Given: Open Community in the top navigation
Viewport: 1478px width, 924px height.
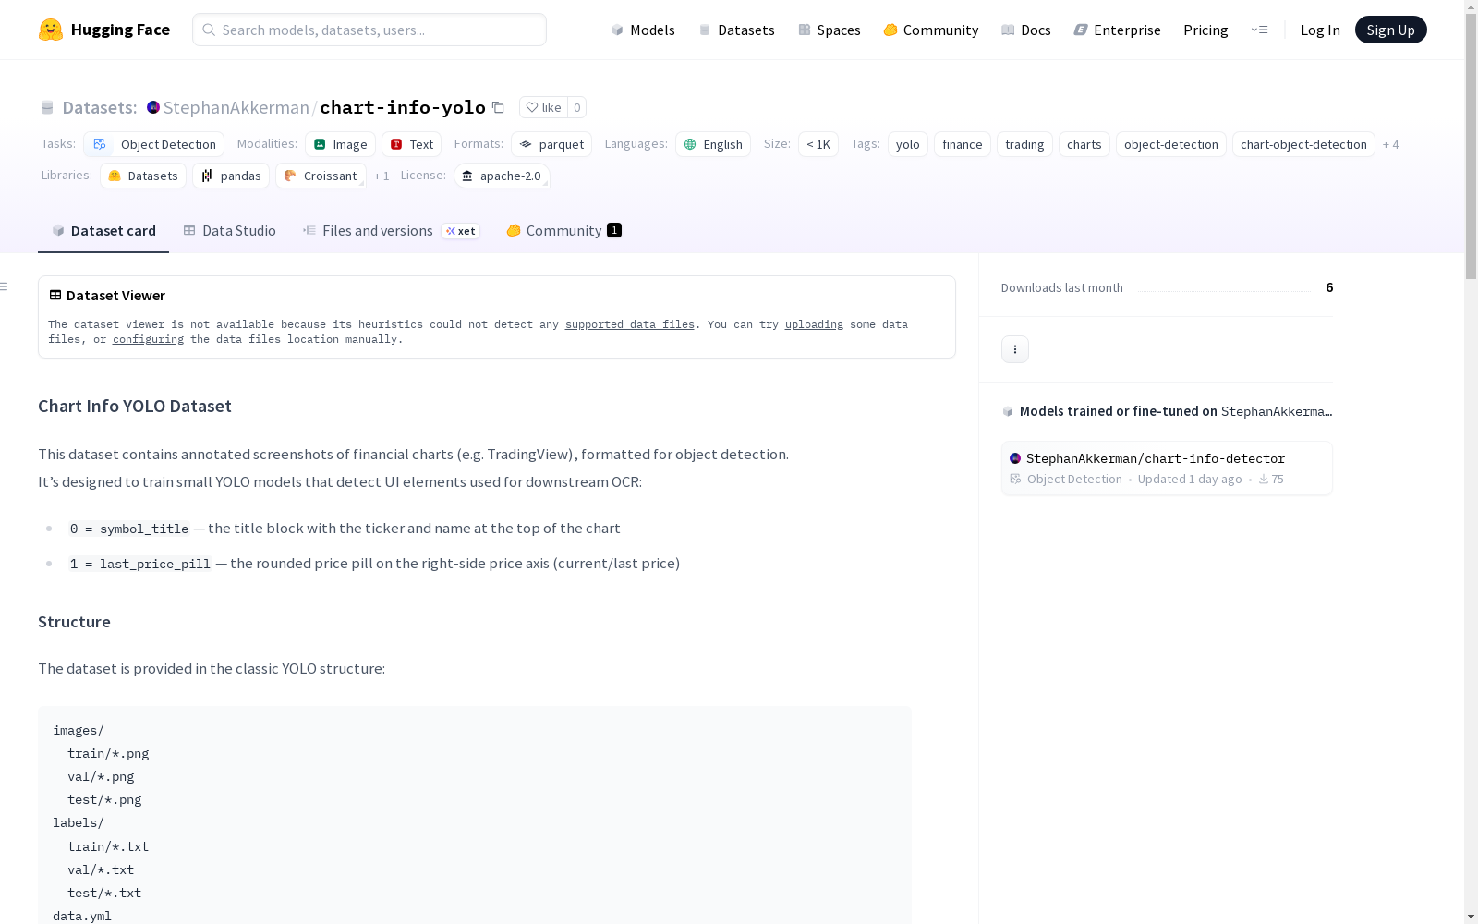Looking at the screenshot, I should click(930, 30).
